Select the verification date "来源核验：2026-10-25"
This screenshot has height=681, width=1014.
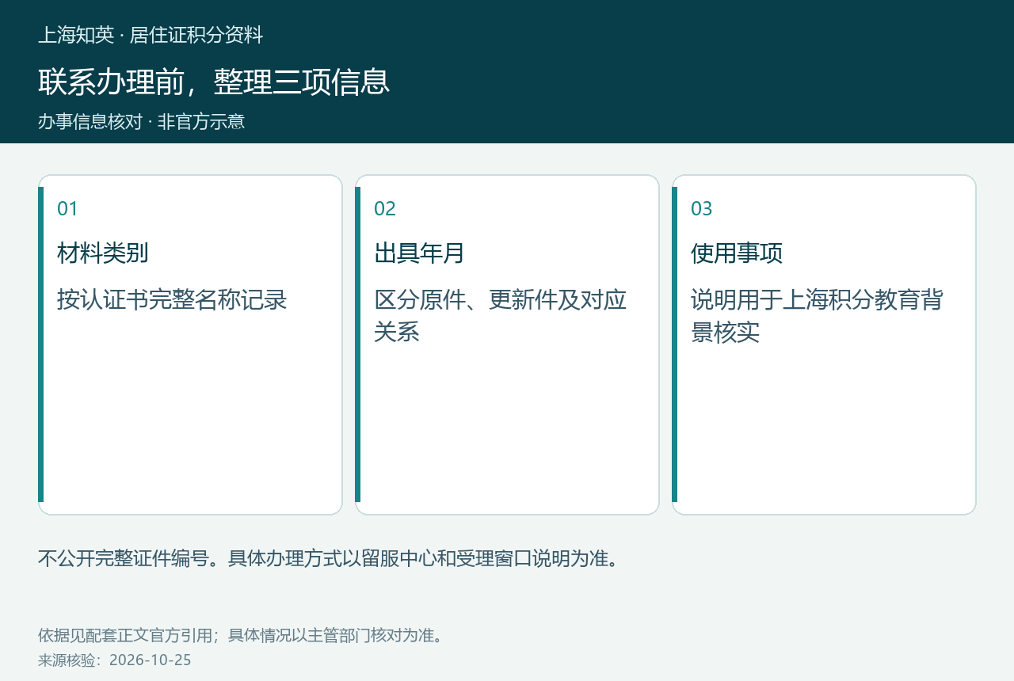pyautogui.click(x=115, y=660)
